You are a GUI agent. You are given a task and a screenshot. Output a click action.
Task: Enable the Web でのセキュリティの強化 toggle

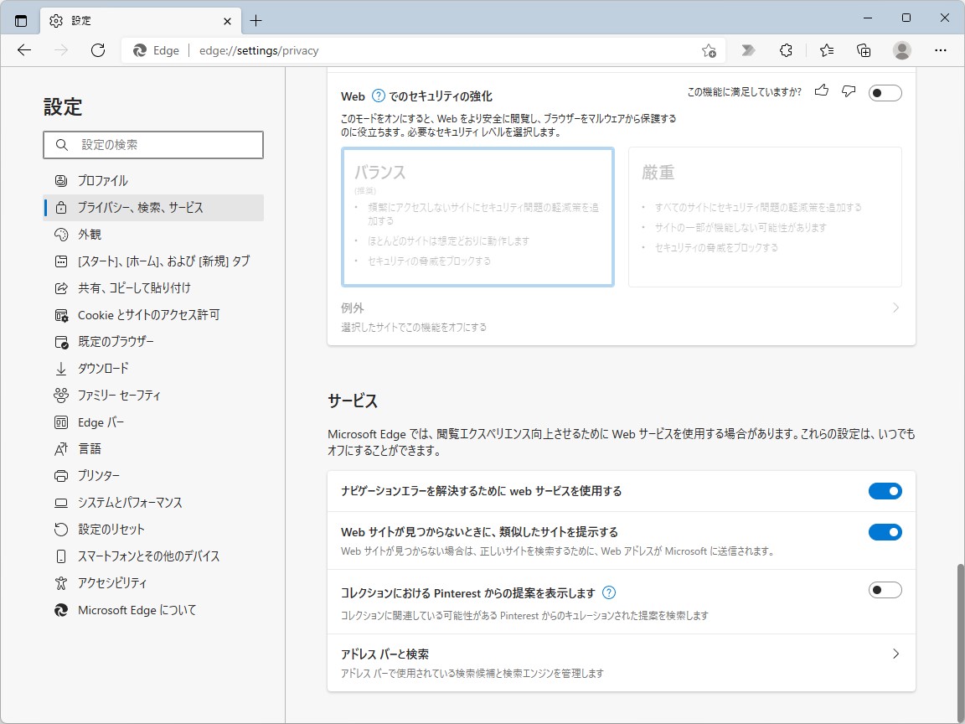tap(885, 92)
